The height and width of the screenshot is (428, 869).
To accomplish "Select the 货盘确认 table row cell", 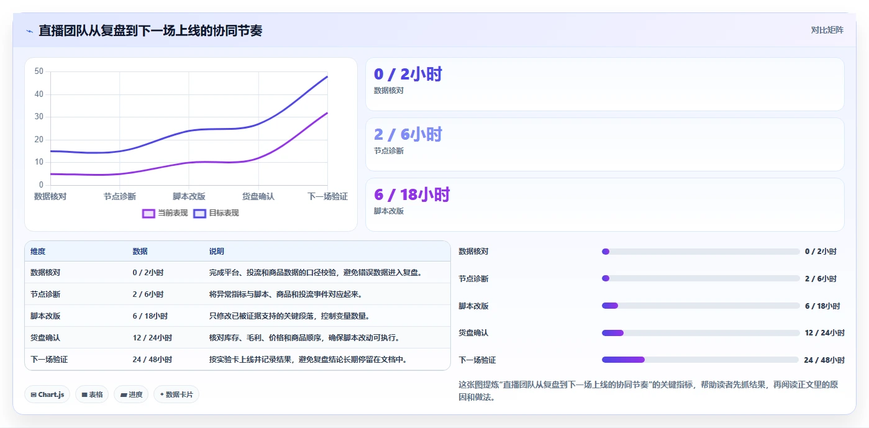I will point(45,338).
